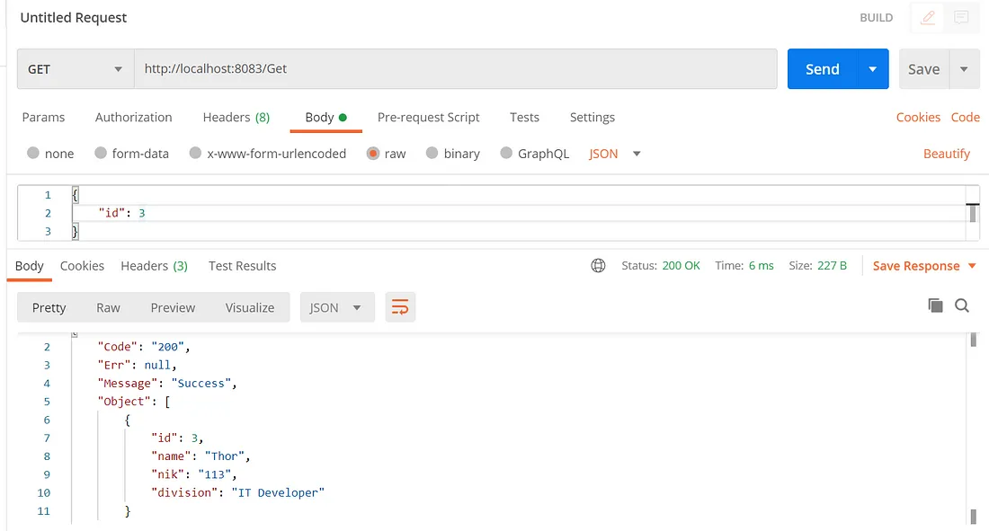This screenshot has height=531, width=989.
Task: Click the blue Send button
Action: (x=823, y=69)
